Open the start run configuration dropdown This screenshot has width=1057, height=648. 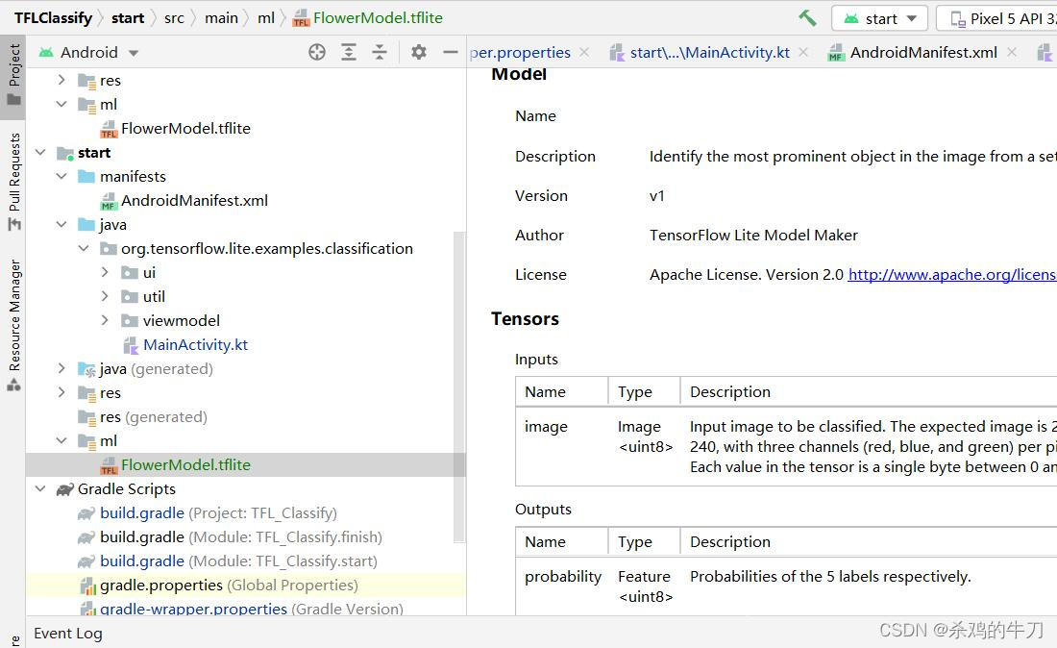pyautogui.click(x=879, y=18)
